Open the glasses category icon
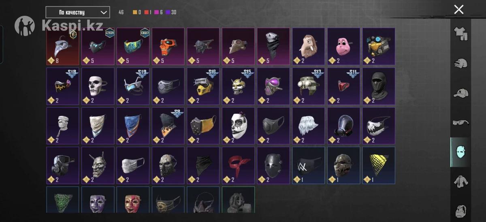Image resolution: width=486 pixels, height=222 pixels. pos(460,122)
